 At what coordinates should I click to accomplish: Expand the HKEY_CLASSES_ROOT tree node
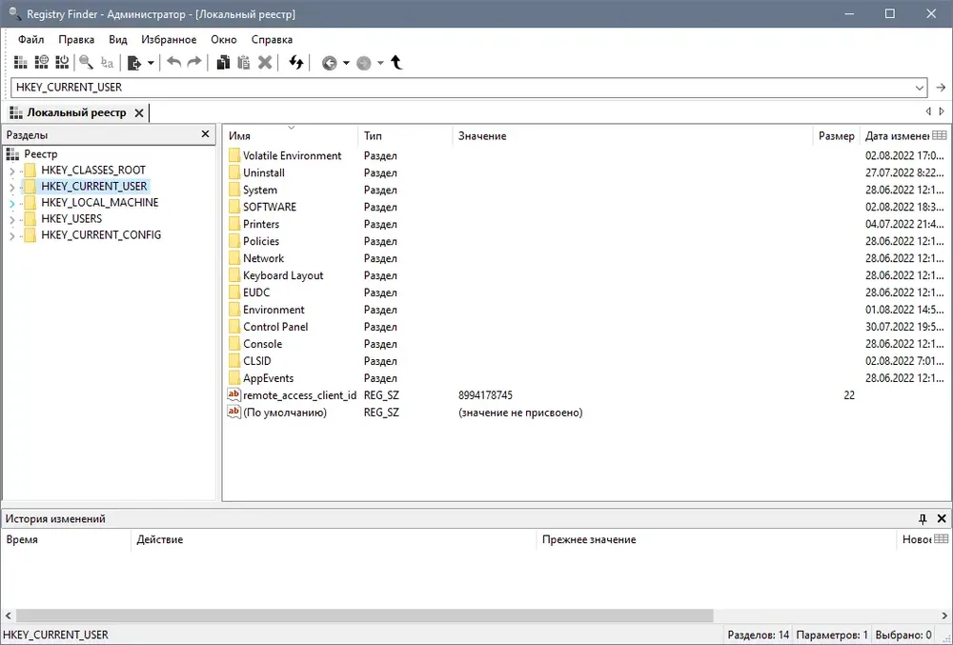pyautogui.click(x=11, y=171)
